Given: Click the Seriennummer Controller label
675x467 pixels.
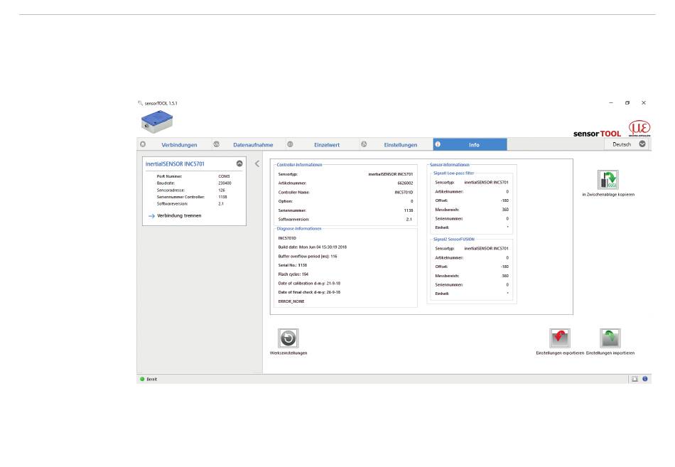Looking at the screenshot, I should tap(180, 197).
